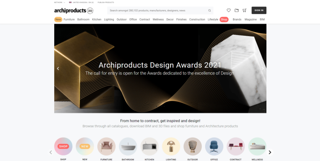Open the United Kingdom / EN region selector
Image resolution: width=320 pixels, height=161 pixels.
pyautogui.click(x=81, y=2)
